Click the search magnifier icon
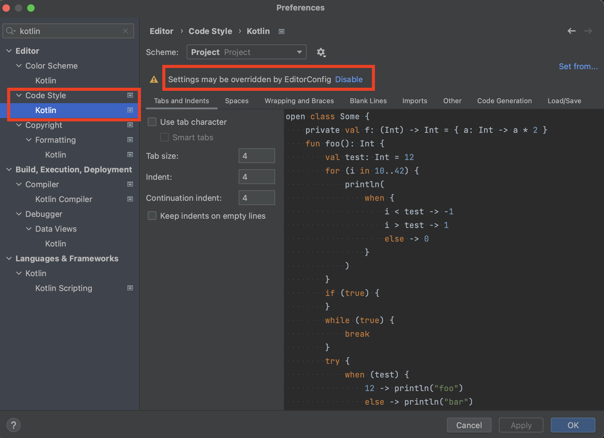604x438 pixels. coord(10,31)
